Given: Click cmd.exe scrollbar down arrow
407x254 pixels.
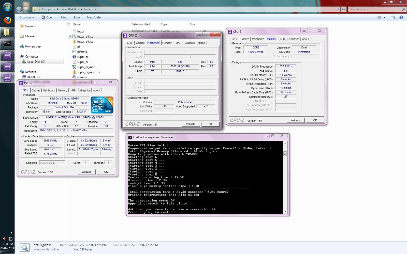Looking at the screenshot, I should pos(285,212).
